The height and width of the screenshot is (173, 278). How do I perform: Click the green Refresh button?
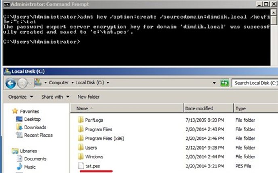click(225, 83)
